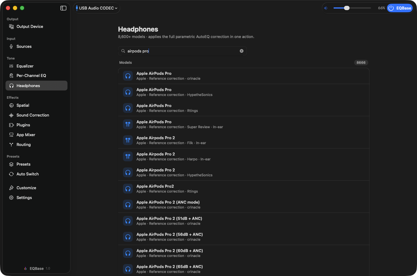Select Apple AirPods Pro Rtings correction
Image resolution: width=417 pixels, height=276 pixels.
coord(244,108)
